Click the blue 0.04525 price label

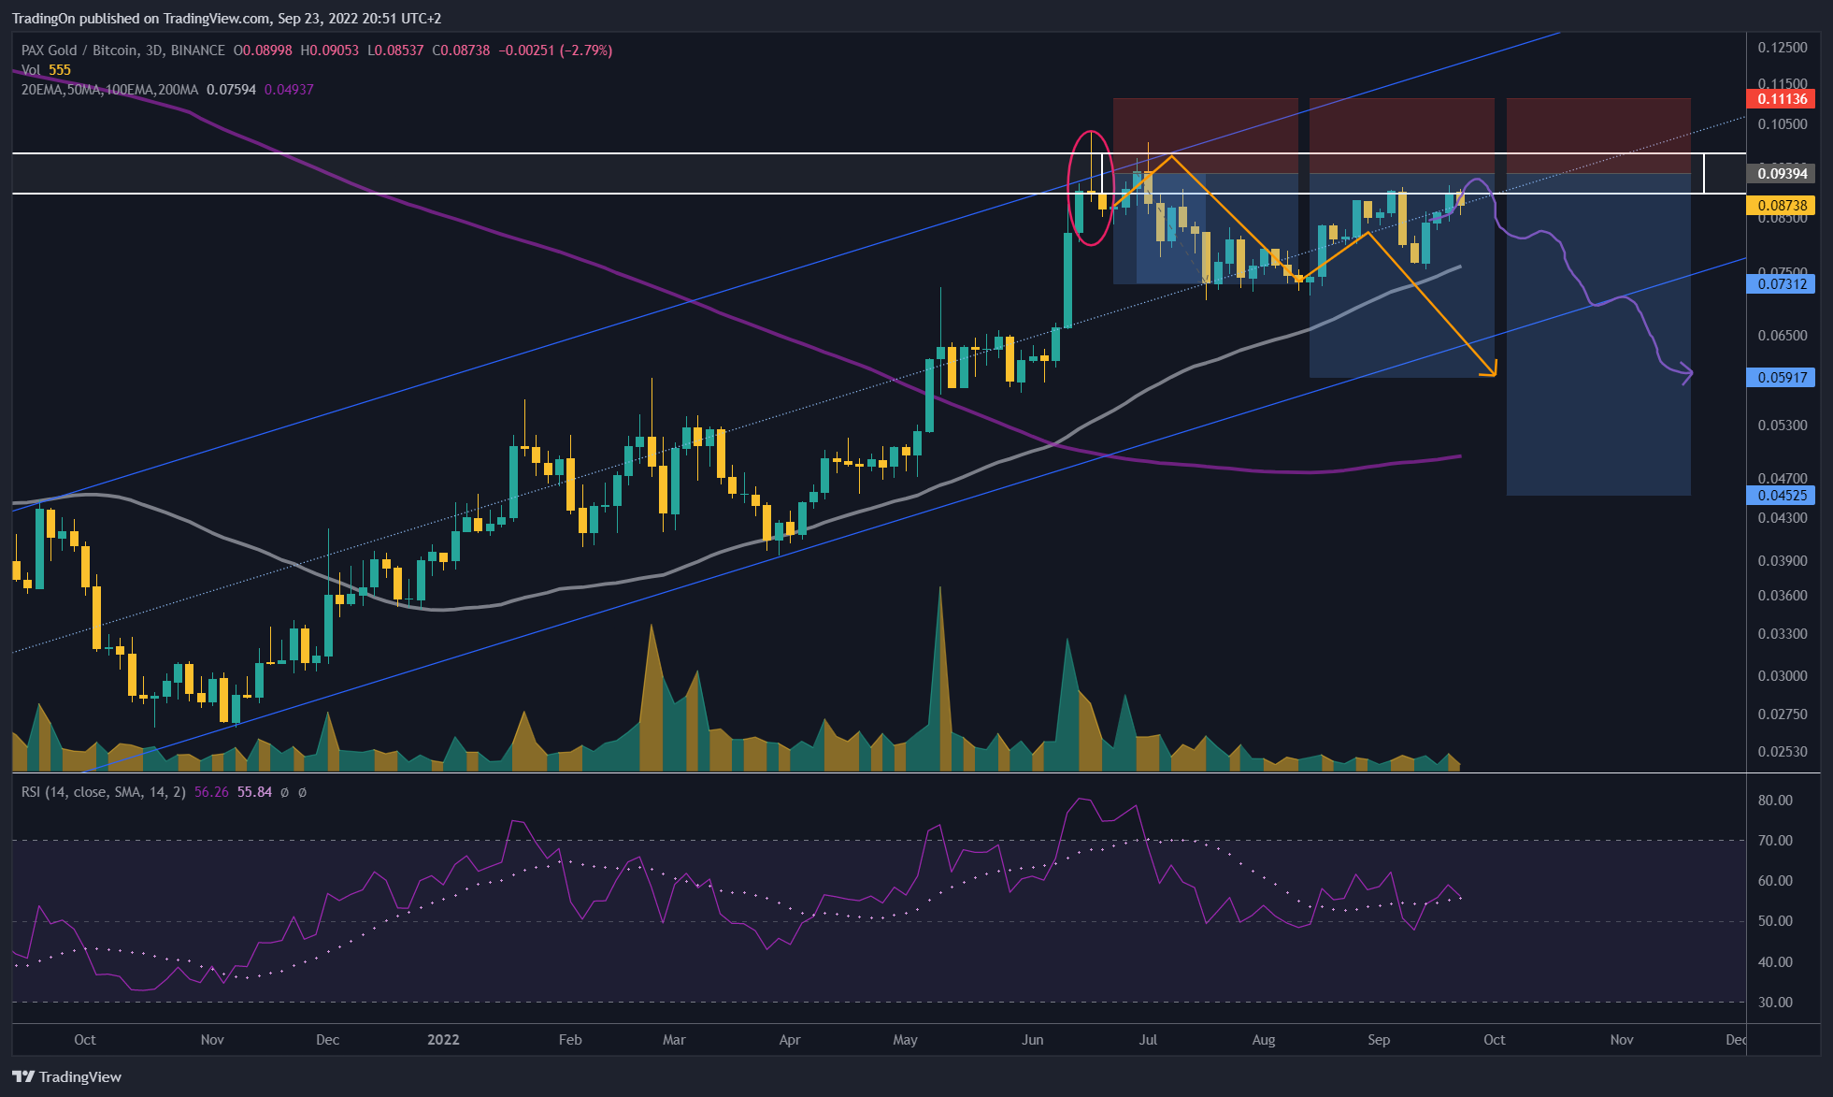(1781, 495)
